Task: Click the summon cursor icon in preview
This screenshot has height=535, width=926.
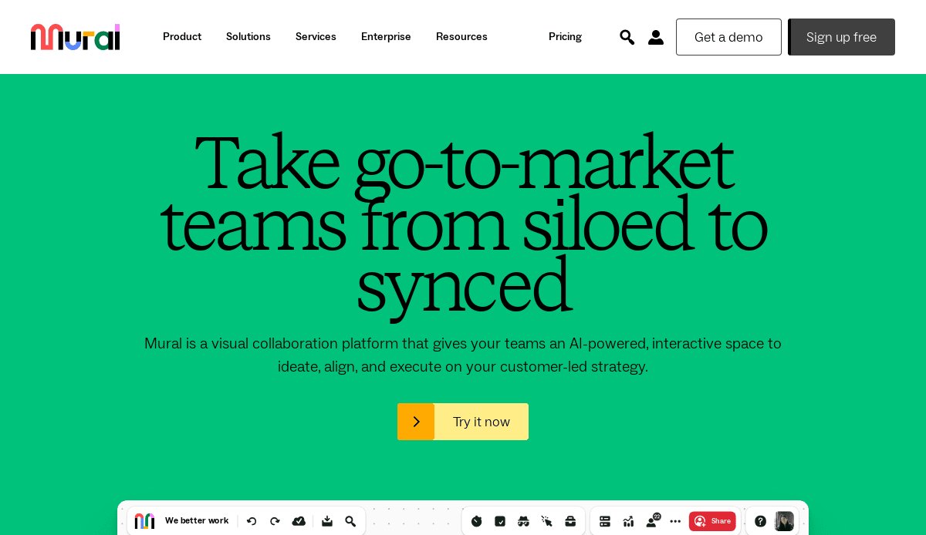Action: [x=547, y=521]
